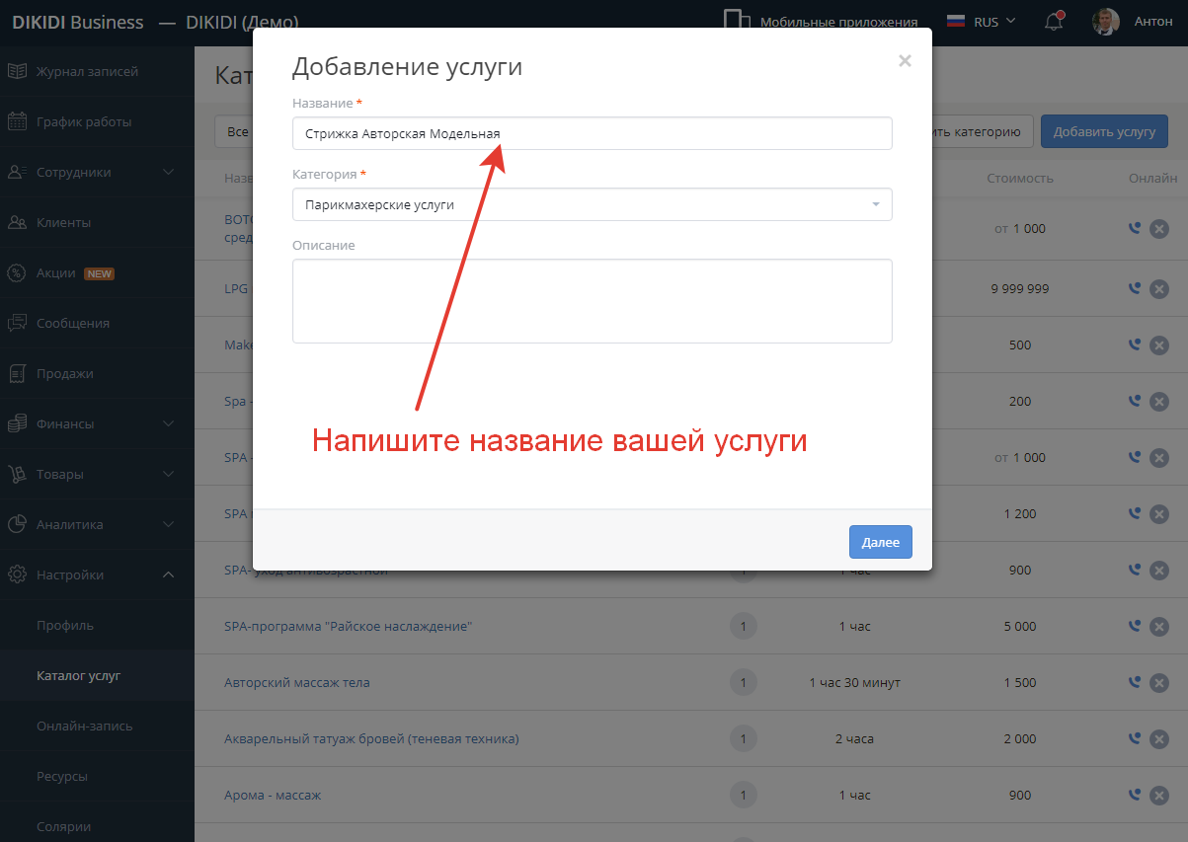Click the Продажи receipt icon
This screenshot has width=1188, height=842.
(x=17, y=373)
